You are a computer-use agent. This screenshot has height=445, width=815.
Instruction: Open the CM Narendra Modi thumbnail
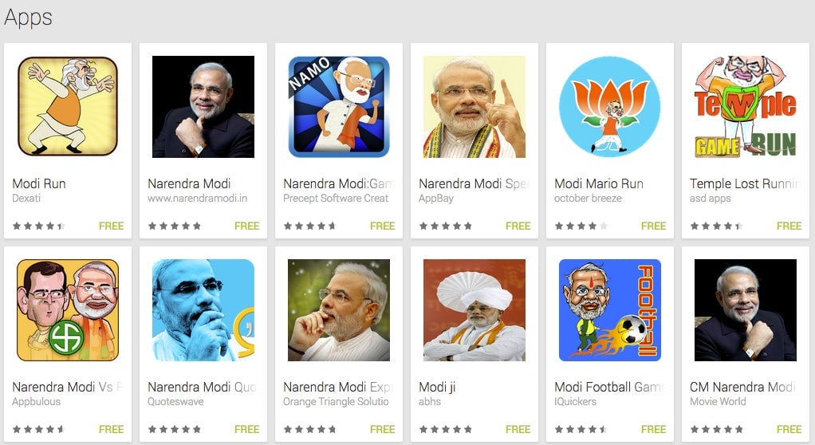point(746,310)
